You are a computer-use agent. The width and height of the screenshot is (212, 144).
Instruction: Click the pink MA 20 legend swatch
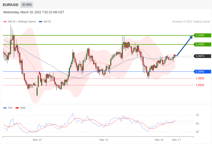[x=5, y=22]
